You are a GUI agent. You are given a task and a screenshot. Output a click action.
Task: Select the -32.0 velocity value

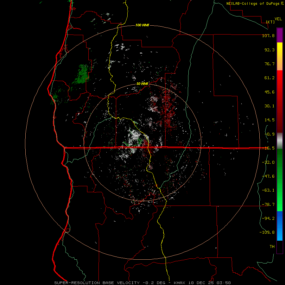click(x=268, y=162)
